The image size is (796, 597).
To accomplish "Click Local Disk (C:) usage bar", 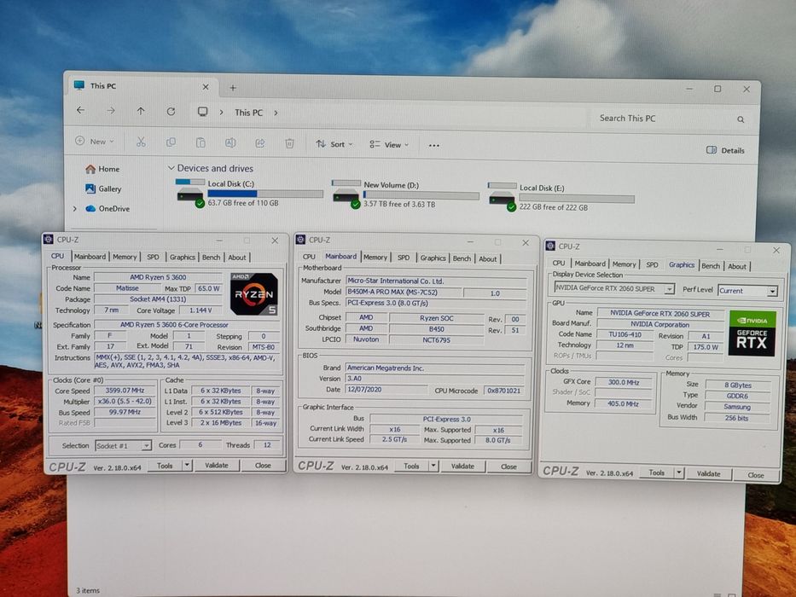I will click(x=265, y=194).
